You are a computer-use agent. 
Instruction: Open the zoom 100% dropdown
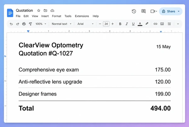41,24
